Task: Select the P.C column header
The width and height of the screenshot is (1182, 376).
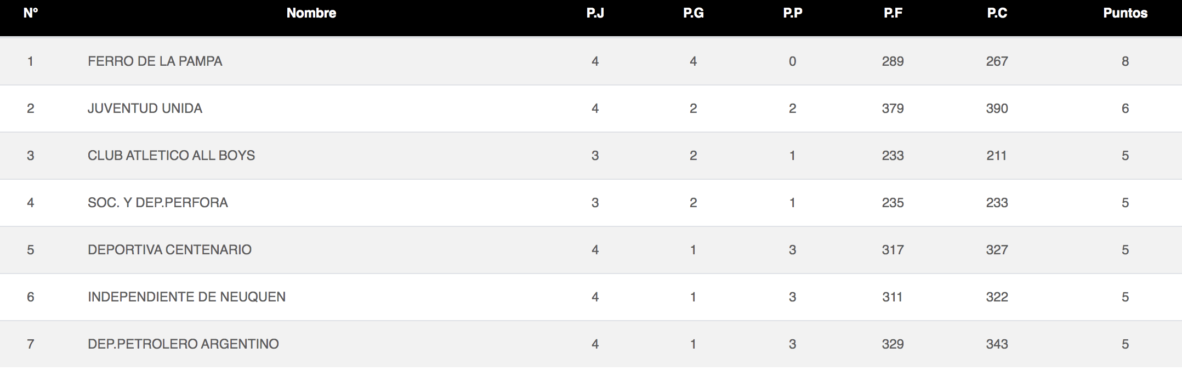Action: coord(997,13)
